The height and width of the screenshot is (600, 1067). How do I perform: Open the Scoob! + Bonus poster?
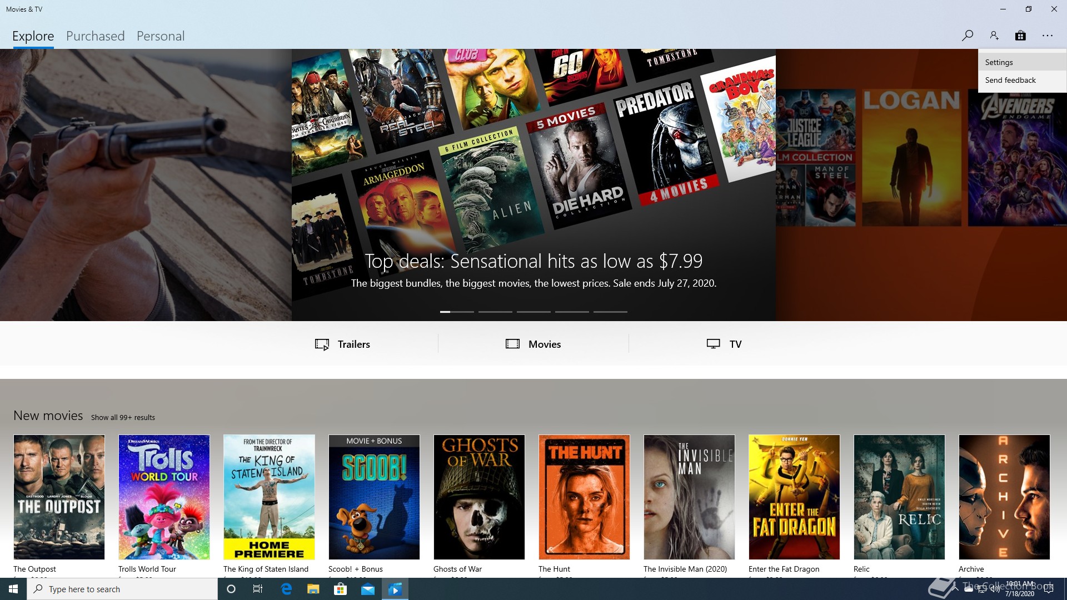[374, 497]
